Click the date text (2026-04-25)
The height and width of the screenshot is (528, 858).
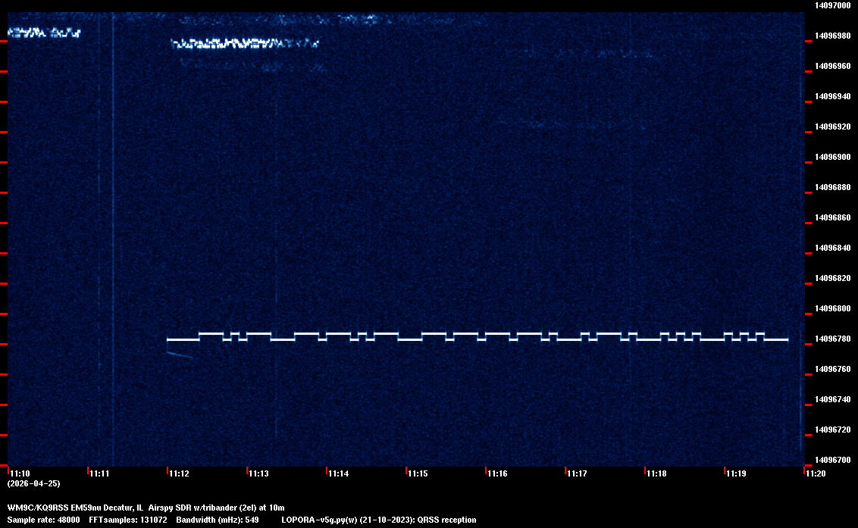tap(33, 483)
